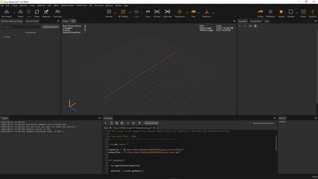Toggle B-Rep display mode
Image resolution: width=318 pixels, height=179 pixels.
tap(260, 12)
